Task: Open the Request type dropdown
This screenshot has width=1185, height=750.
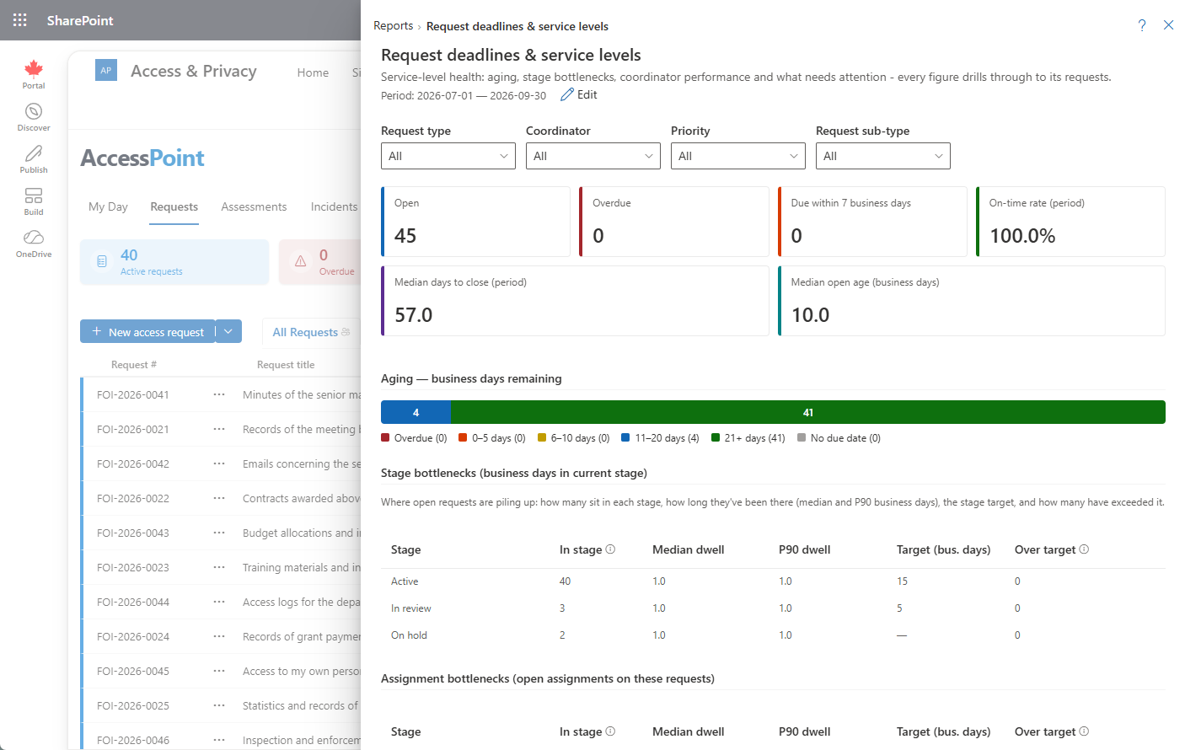Action: click(x=448, y=156)
